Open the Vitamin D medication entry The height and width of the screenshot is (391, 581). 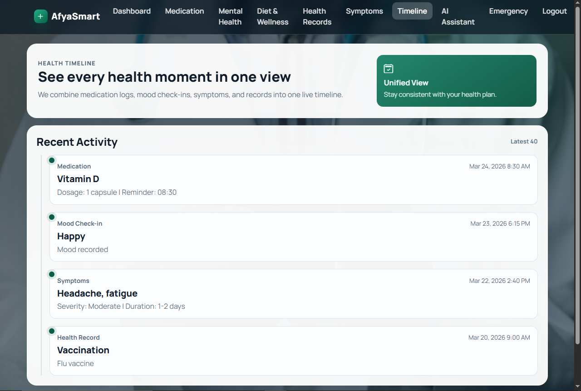coord(293,180)
